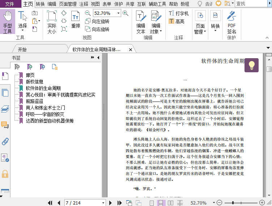Viewport: 272px width, 206px height.
Task: Open Edit Text (编辑文本) tool
Action: pyautogui.click(x=141, y=22)
